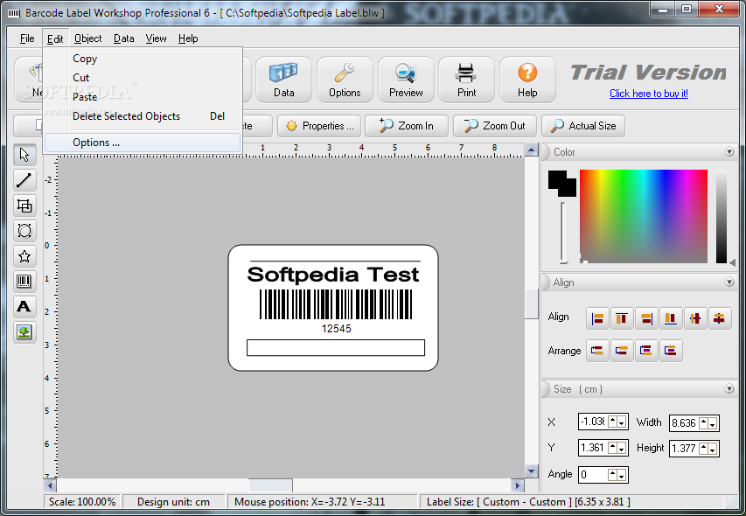Image resolution: width=746 pixels, height=516 pixels.
Task: Increase the Y position value
Action: click(613, 447)
